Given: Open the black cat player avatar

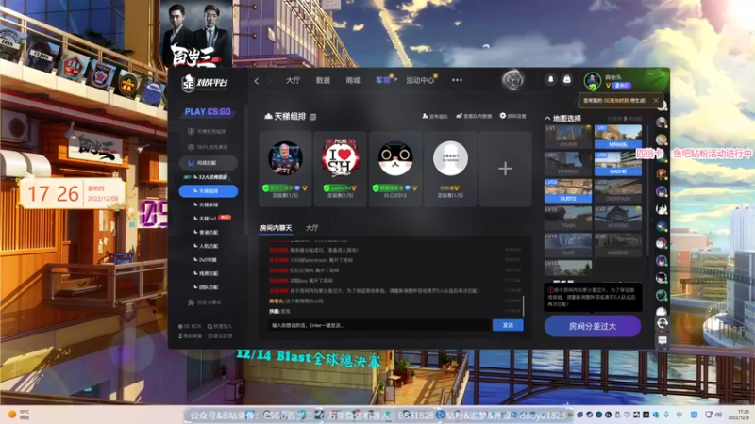Looking at the screenshot, I should (x=395, y=158).
